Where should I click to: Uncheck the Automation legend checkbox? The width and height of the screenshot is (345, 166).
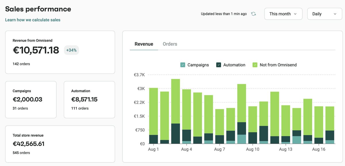(x=218, y=65)
